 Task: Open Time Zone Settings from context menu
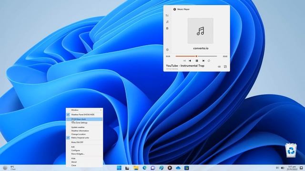84,123
